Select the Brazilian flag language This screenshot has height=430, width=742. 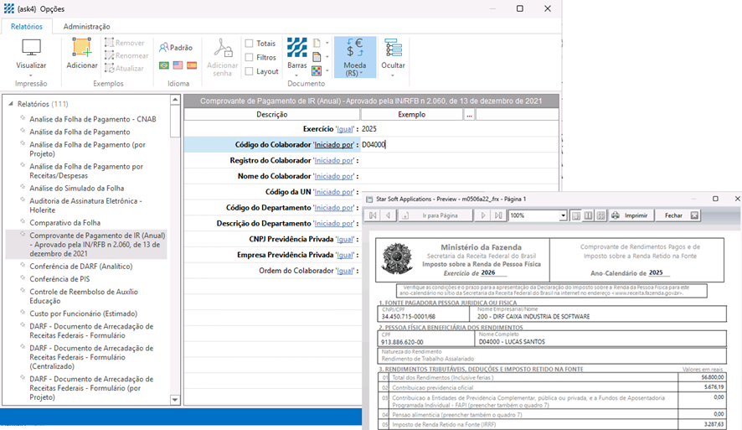164,65
